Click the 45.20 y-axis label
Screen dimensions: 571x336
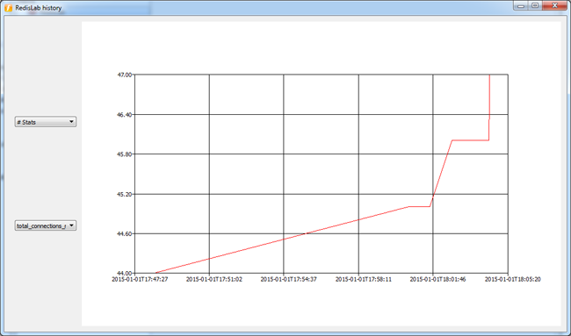(125, 194)
